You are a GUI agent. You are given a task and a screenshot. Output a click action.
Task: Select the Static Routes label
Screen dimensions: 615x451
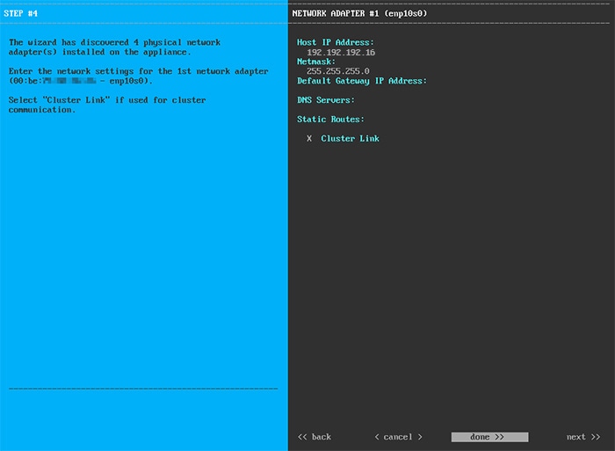click(330, 120)
